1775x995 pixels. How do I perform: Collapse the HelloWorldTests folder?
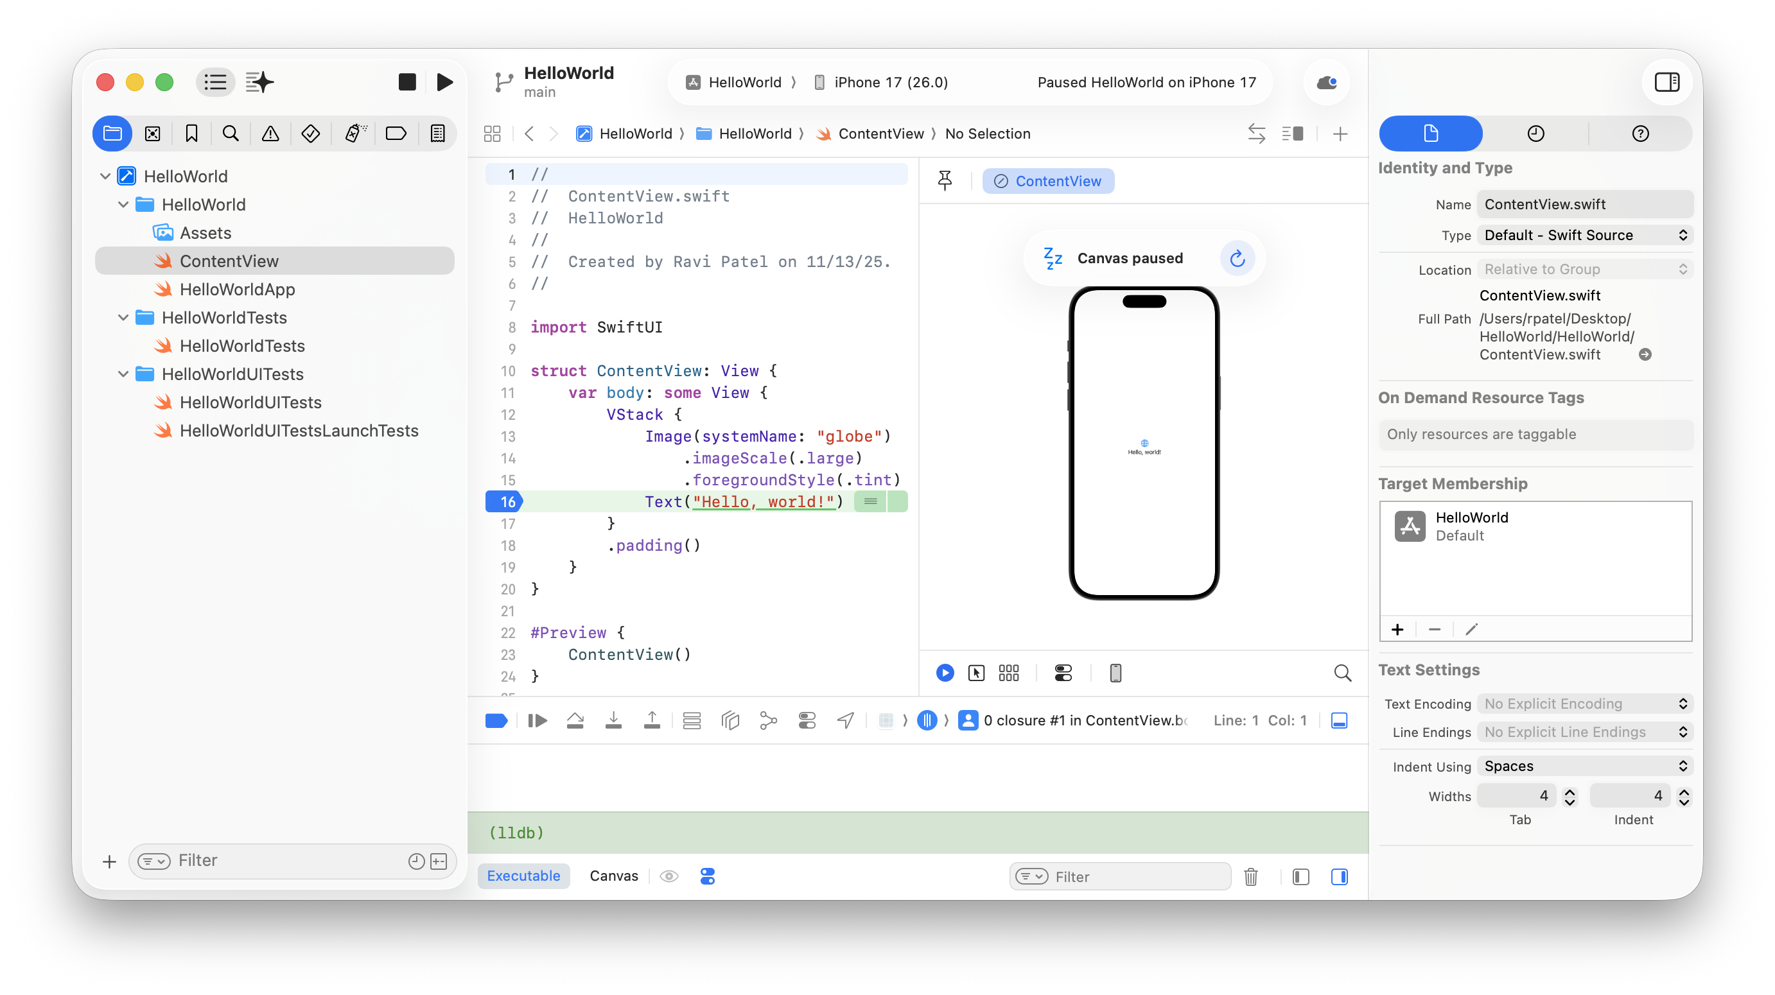click(x=123, y=317)
